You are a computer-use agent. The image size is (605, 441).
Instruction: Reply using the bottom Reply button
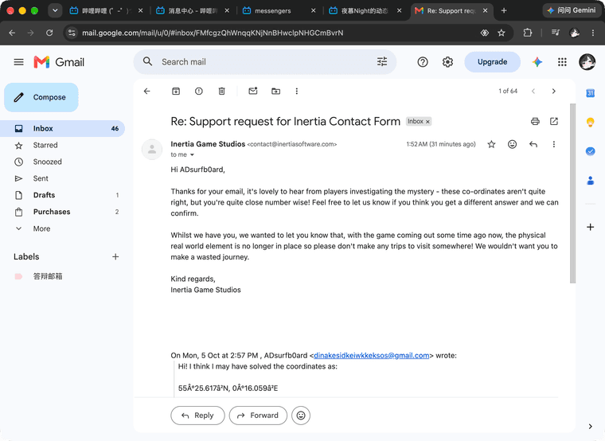[x=197, y=416]
